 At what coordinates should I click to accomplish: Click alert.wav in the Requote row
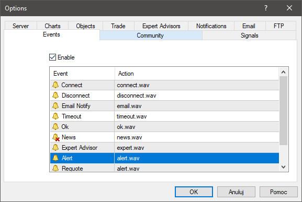pyautogui.click(x=128, y=169)
